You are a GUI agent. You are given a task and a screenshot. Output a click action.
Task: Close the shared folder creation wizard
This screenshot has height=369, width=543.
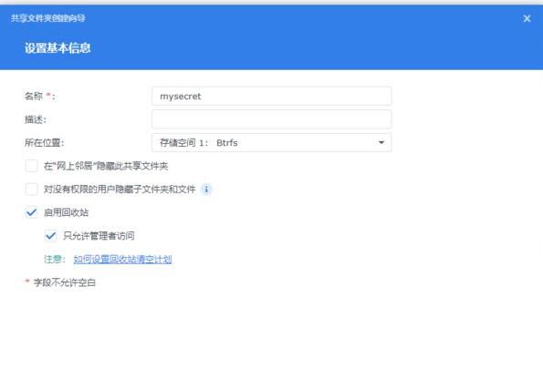[x=527, y=18]
